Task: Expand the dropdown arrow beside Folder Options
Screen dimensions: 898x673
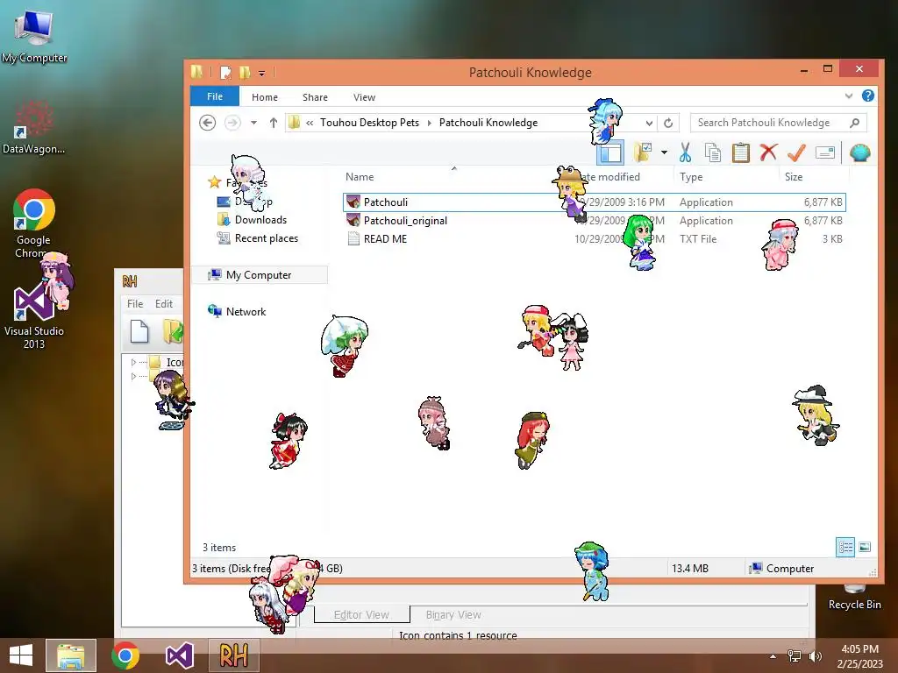Action: point(664,152)
